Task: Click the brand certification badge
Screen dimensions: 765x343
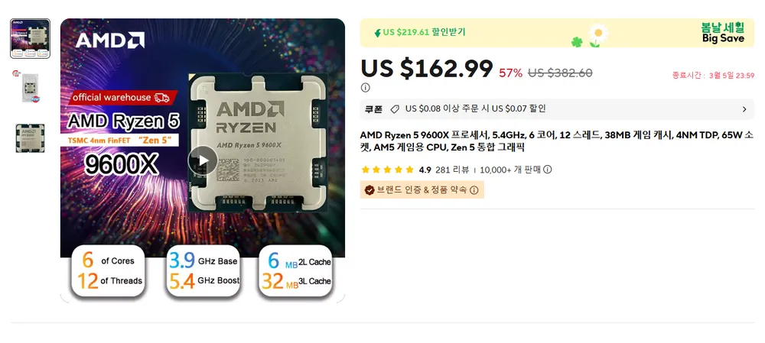Action: (422, 190)
